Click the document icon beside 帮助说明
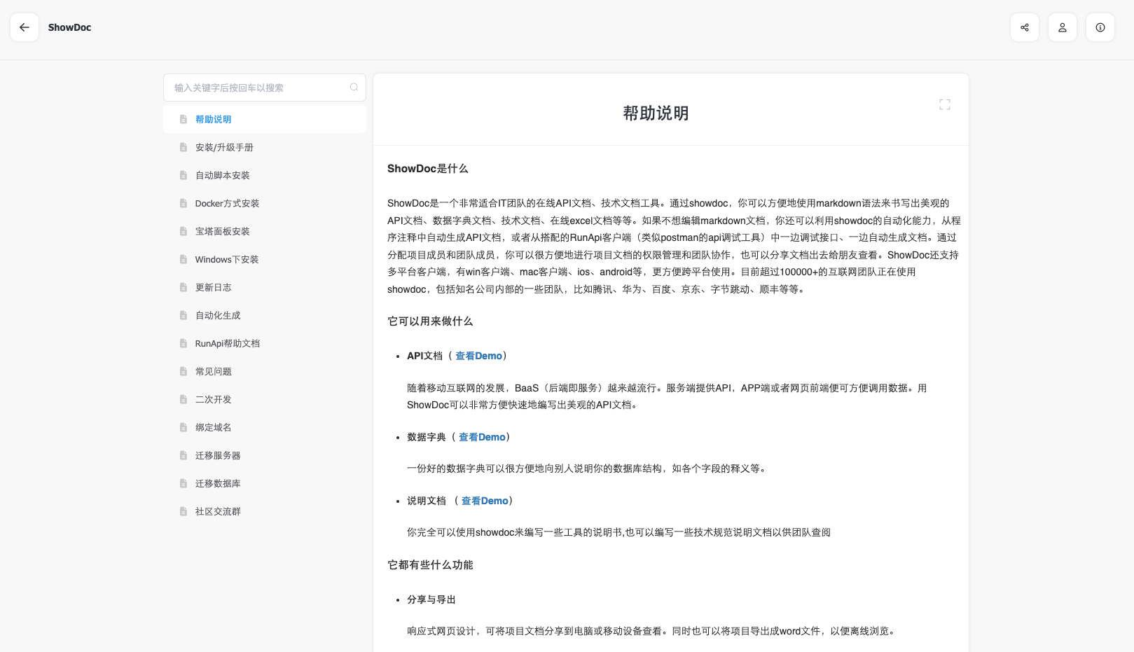This screenshot has width=1134, height=652. pos(182,119)
